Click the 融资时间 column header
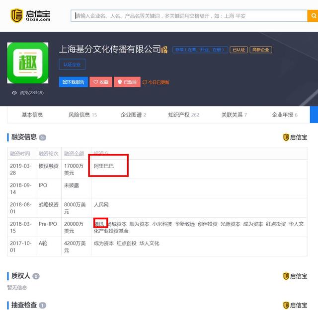This screenshot has width=318, height=310. (20, 153)
